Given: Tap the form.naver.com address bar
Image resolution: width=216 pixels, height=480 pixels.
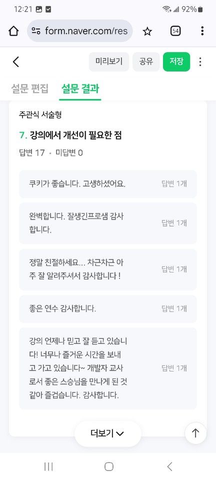Looking at the screenshot, I should point(79,31).
